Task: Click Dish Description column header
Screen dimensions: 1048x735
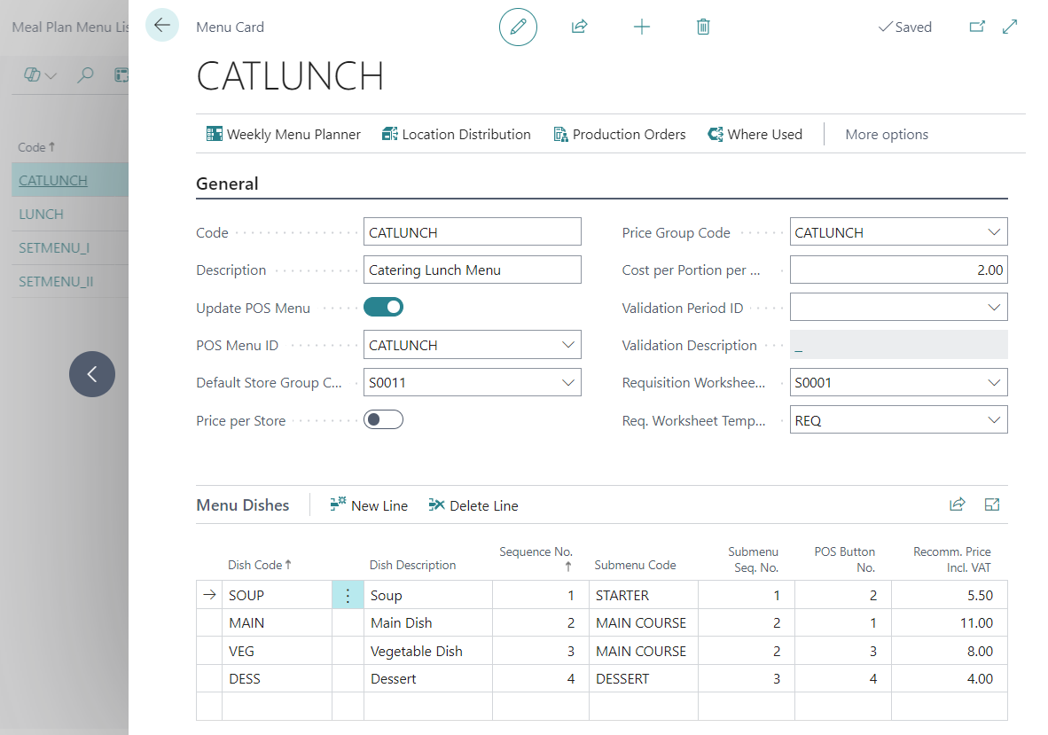Action: [412, 565]
